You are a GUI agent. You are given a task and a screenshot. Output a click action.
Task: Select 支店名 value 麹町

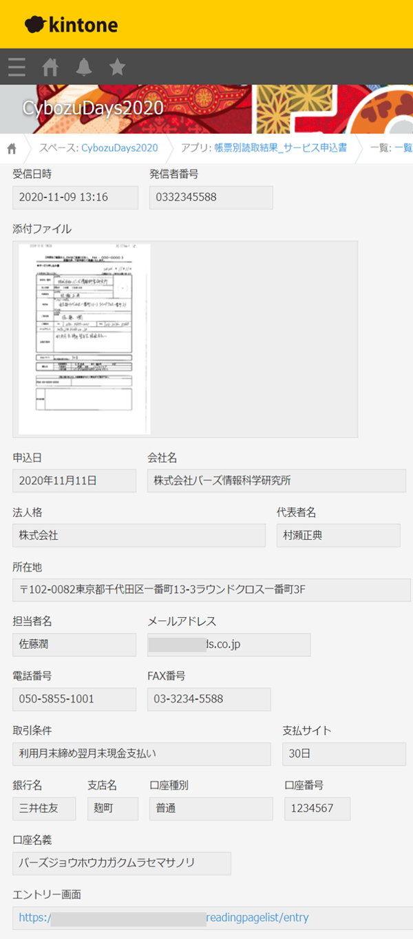click(113, 809)
